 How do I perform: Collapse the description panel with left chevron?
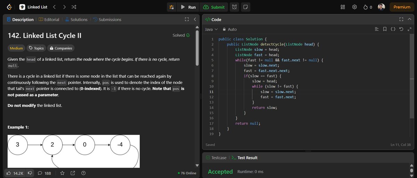(x=195, y=20)
